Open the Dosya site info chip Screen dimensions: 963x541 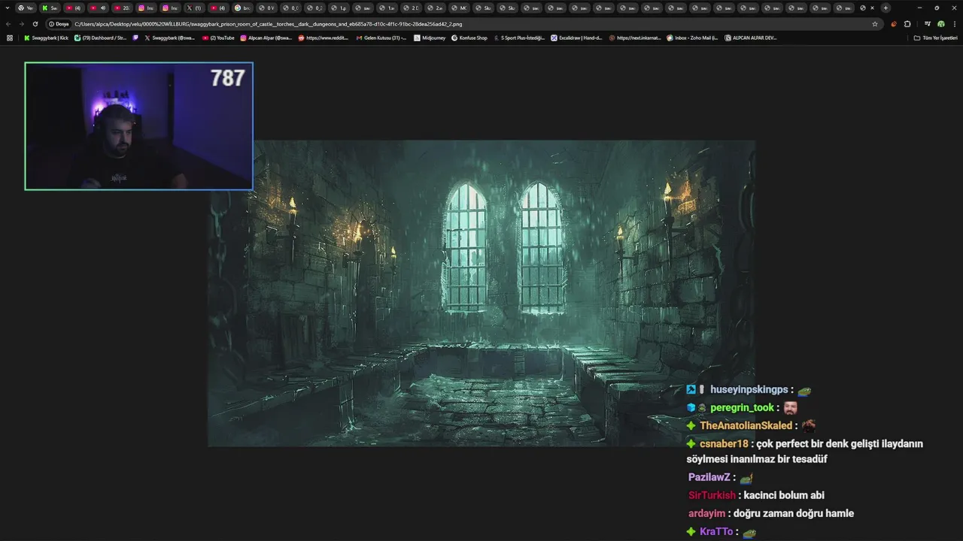[x=59, y=24]
